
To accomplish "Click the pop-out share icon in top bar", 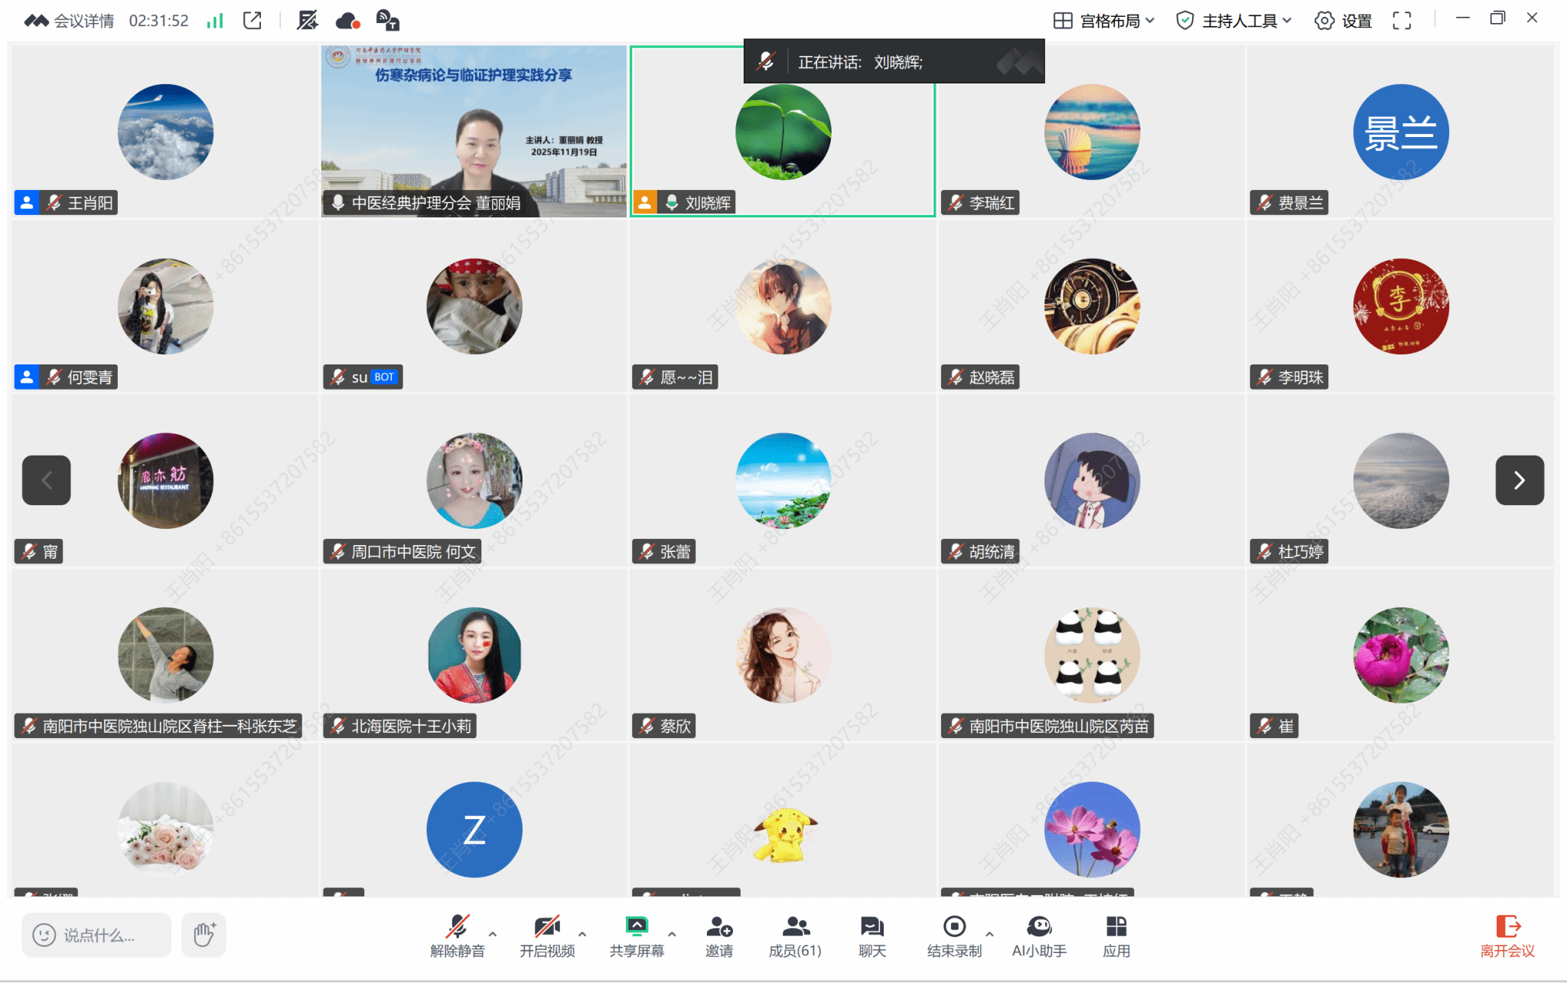I will point(252,21).
